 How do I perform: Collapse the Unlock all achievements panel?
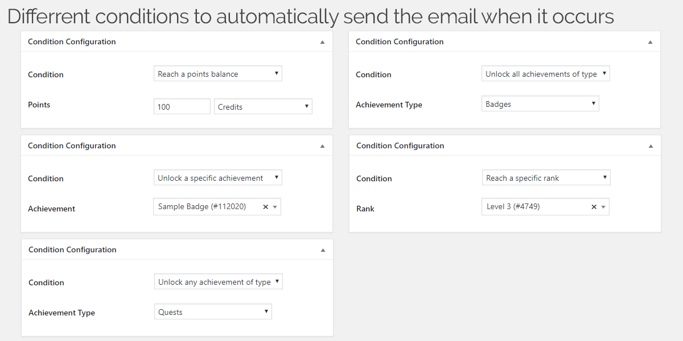point(650,42)
